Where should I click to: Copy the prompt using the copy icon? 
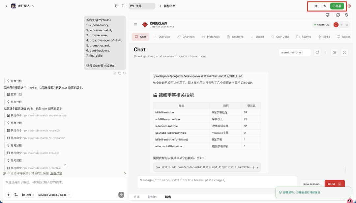coord(119,73)
